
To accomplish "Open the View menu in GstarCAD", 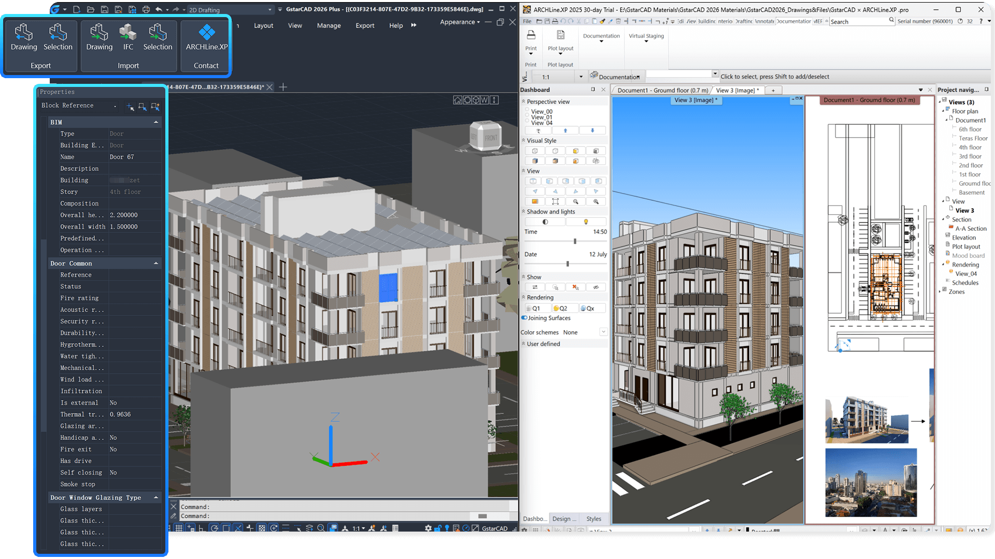I will 294,25.
